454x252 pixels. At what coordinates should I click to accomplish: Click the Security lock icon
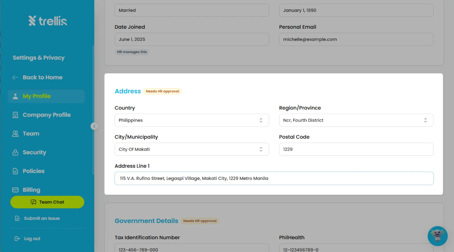point(15,152)
